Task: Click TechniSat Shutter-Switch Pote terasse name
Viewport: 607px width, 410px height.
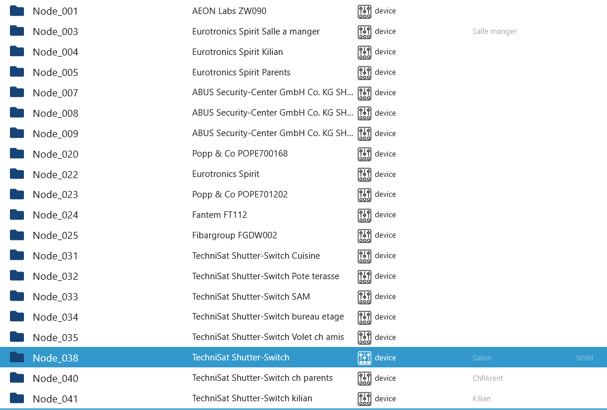Action: coord(265,276)
